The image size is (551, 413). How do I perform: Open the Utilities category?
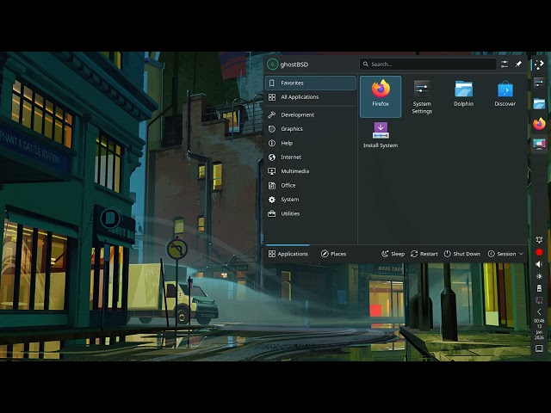click(x=310, y=213)
